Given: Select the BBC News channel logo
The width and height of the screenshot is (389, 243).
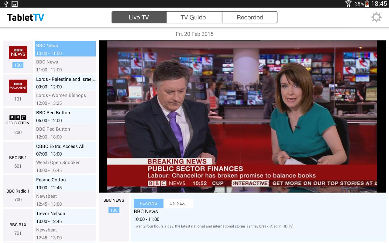Looking at the screenshot, I should pyautogui.click(x=18, y=53).
